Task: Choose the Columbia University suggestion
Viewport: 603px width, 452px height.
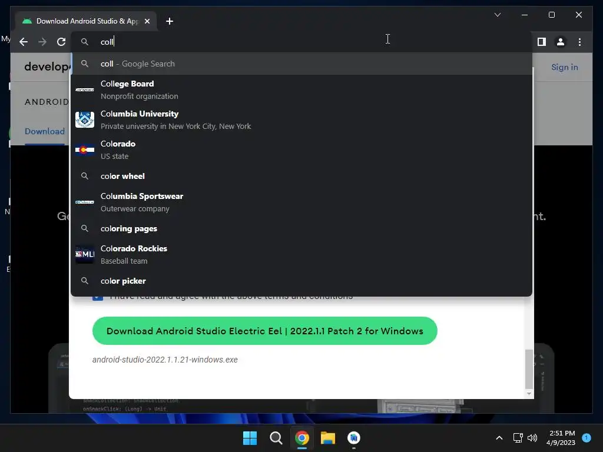Action: pos(302,119)
